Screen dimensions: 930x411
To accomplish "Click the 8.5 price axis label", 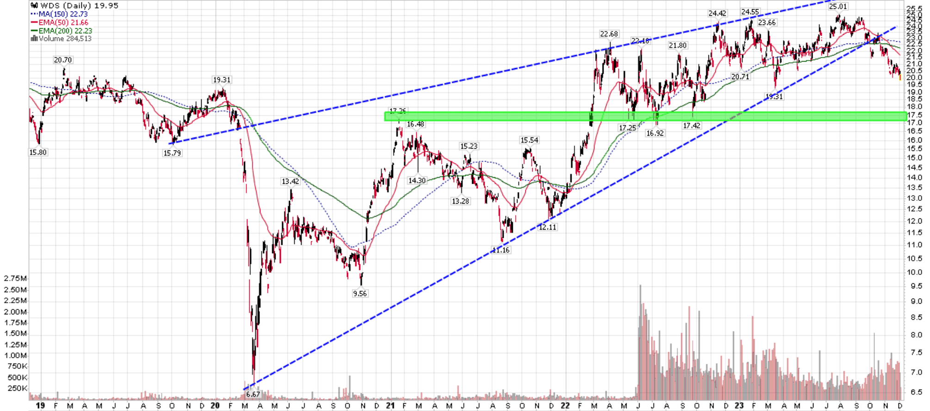I will click(x=917, y=318).
